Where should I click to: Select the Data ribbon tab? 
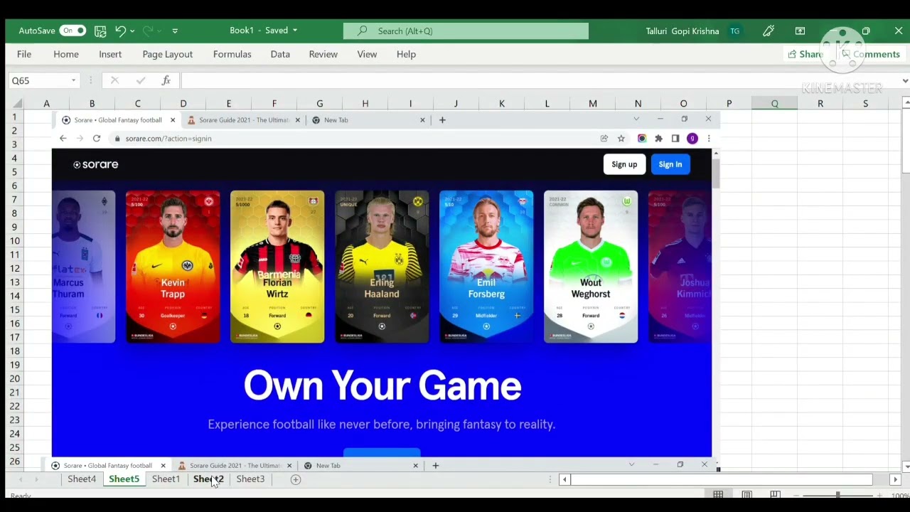coord(280,54)
